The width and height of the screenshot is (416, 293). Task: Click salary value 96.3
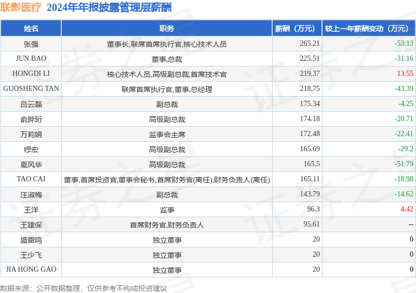313,209
